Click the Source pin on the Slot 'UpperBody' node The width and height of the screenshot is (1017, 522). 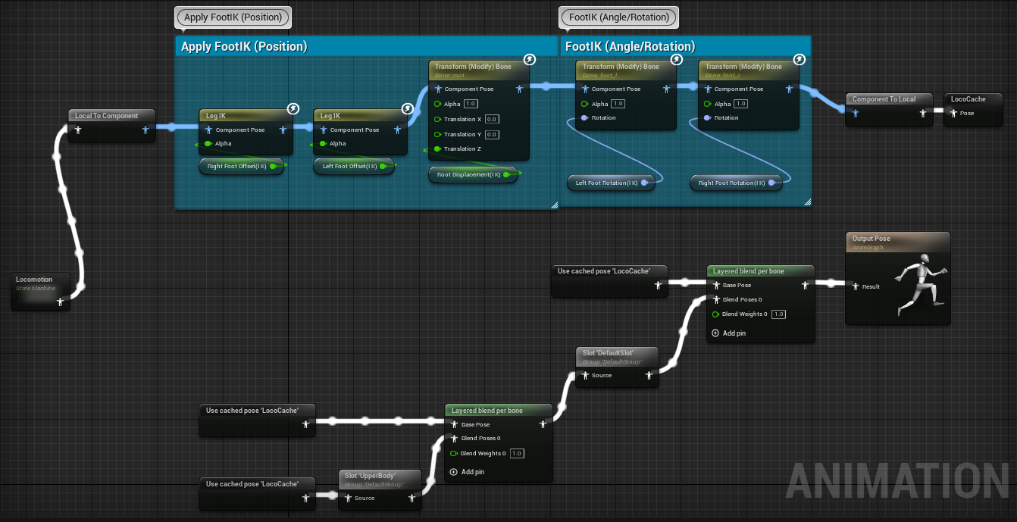click(349, 498)
